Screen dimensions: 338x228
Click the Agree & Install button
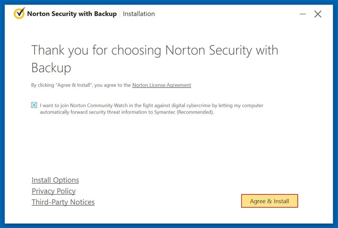pyautogui.click(x=270, y=201)
